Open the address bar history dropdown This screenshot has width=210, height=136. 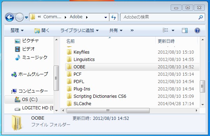click(106, 17)
